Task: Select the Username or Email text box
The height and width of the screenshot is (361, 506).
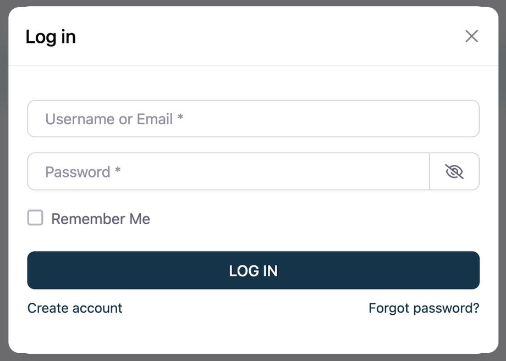Action: 253,119
